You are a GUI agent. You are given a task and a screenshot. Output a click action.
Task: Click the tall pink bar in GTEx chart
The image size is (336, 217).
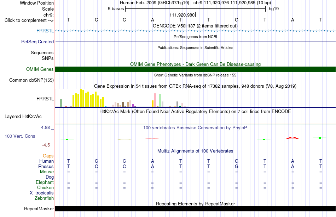tap(155, 100)
